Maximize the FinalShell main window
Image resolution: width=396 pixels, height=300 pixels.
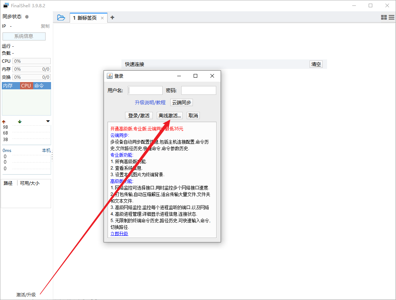click(x=370, y=5)
